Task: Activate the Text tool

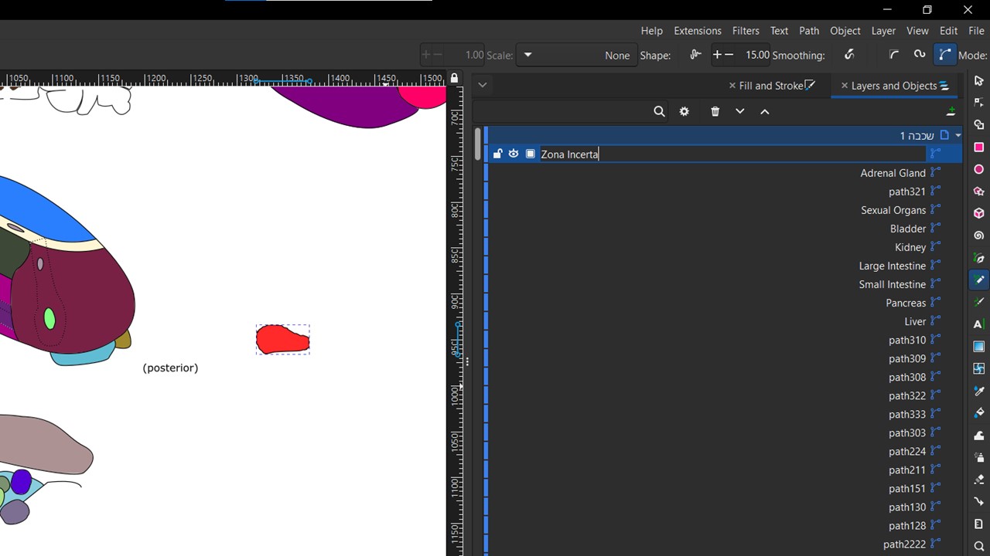Action: (x=978, y=324)
